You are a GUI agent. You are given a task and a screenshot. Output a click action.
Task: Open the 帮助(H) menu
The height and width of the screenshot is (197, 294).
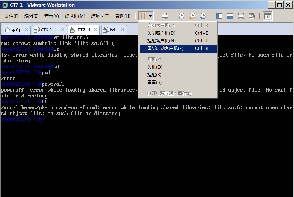[x=123, y=16]
